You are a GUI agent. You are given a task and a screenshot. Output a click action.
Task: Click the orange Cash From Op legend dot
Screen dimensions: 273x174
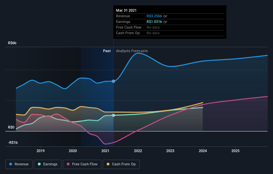point(108,164)
